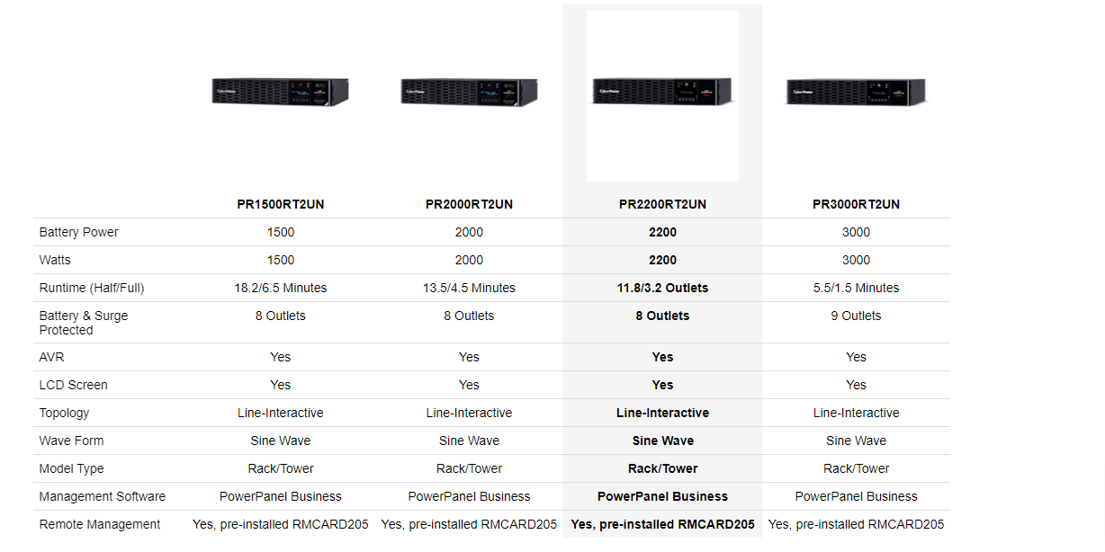Click the PR2000RT2UN model title
The width and height of the screenshot is (1105, 552).
[x=469, y=204]
